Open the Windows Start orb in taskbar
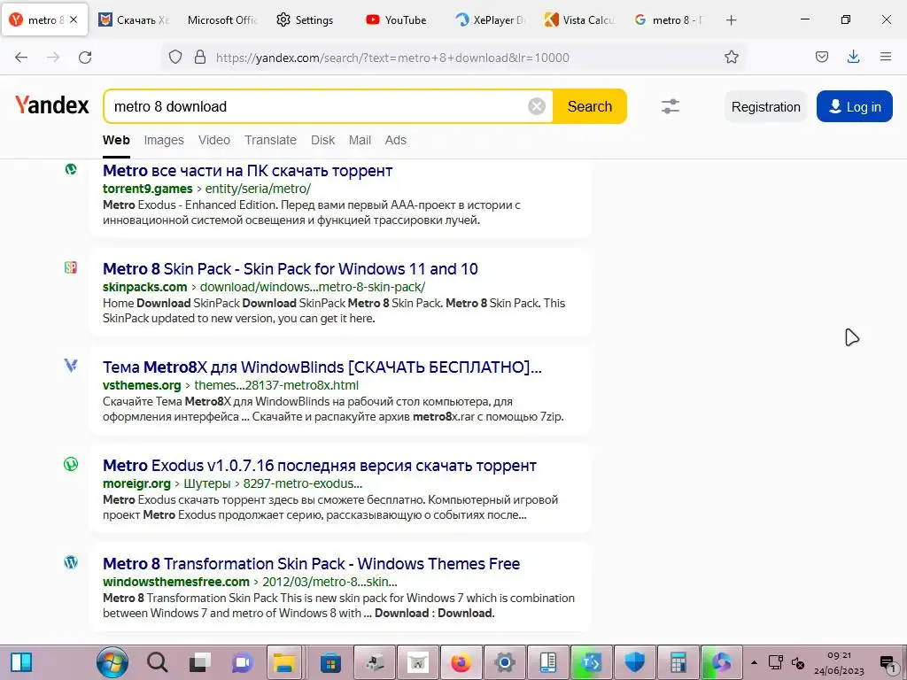907x680 pixels. pos(112,662)
